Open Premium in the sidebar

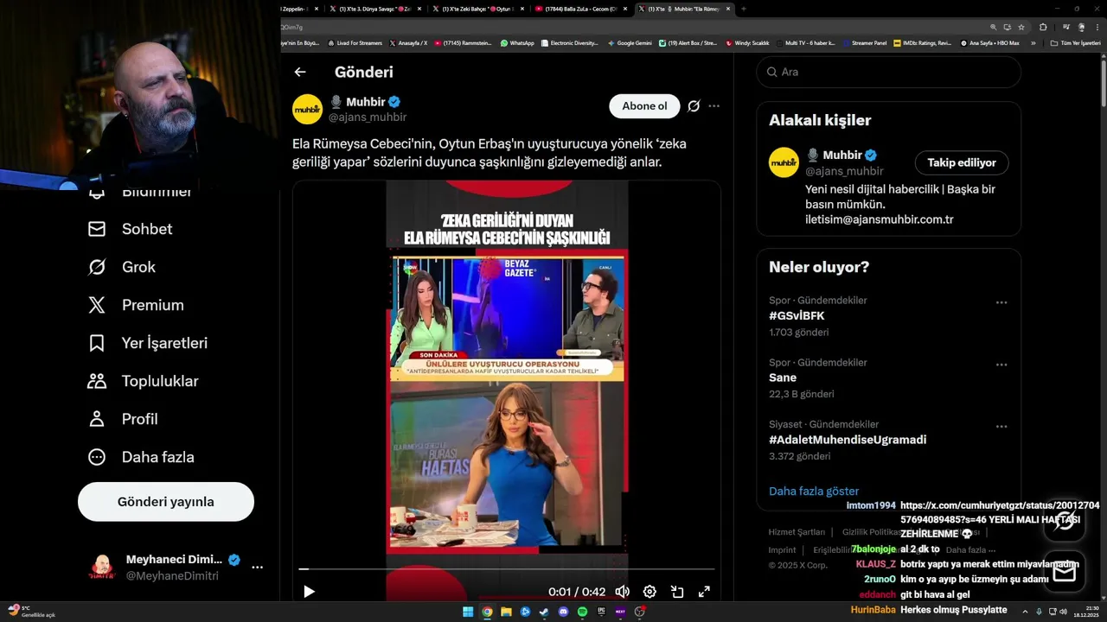click(136, 305)
